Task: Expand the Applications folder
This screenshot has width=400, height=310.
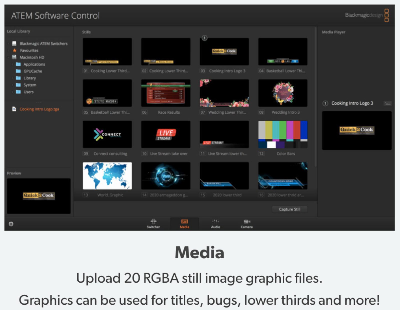Action: (x=12, y=64)
